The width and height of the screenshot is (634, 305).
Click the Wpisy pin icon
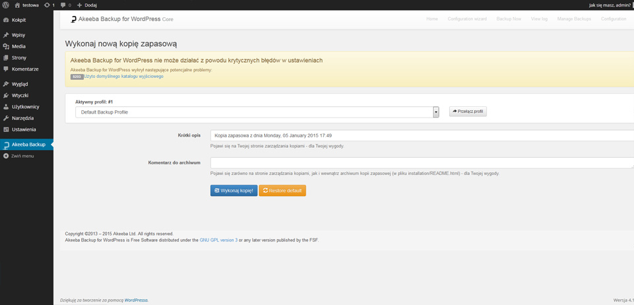[6, 35]
